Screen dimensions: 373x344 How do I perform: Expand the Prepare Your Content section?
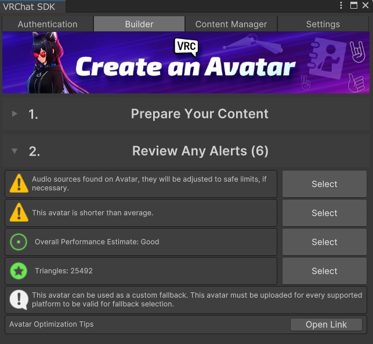(15, 114)
